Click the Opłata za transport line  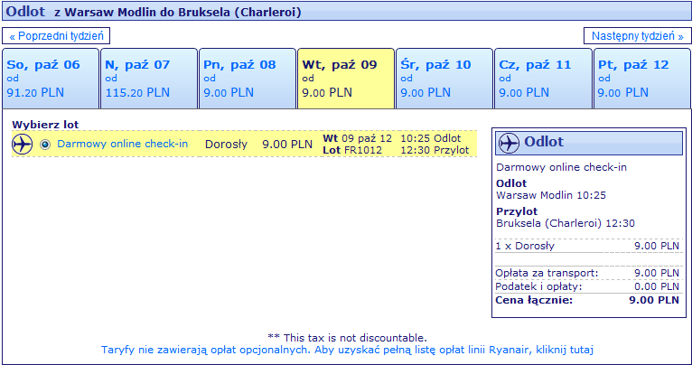click(587, 273)
